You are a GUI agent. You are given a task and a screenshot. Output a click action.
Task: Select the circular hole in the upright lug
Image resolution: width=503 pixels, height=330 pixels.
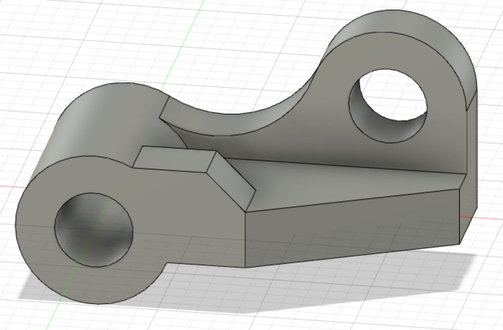388,106
